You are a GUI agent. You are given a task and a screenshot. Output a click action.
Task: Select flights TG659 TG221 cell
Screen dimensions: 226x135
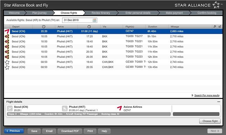pos(134,46)
